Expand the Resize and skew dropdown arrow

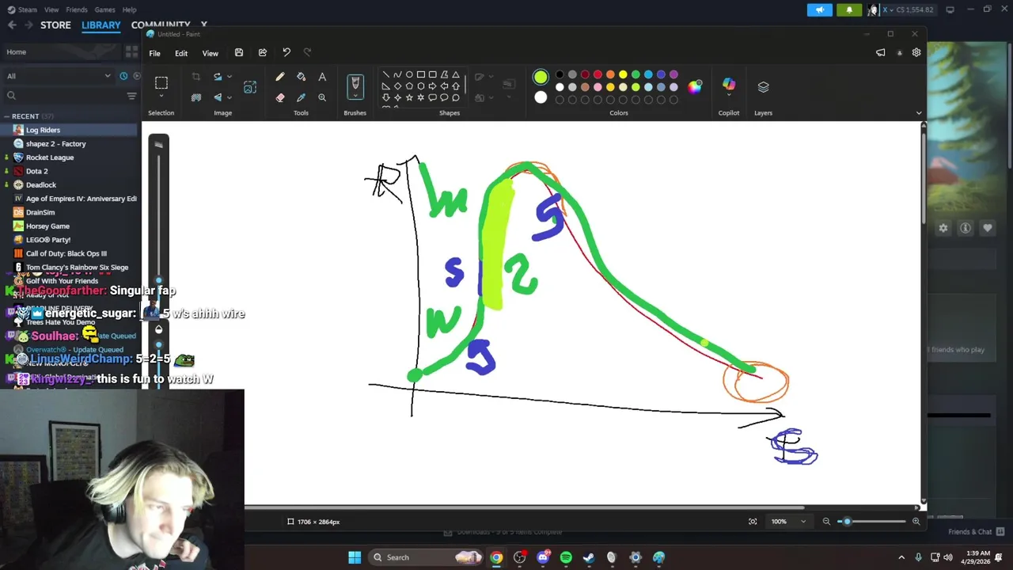pos(230,77)
